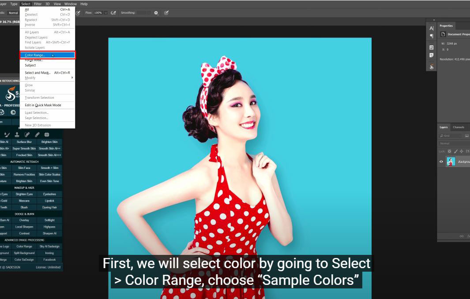470x299 pixels.
Task: Switch to the Channels tab
Action: pos(458,127)
